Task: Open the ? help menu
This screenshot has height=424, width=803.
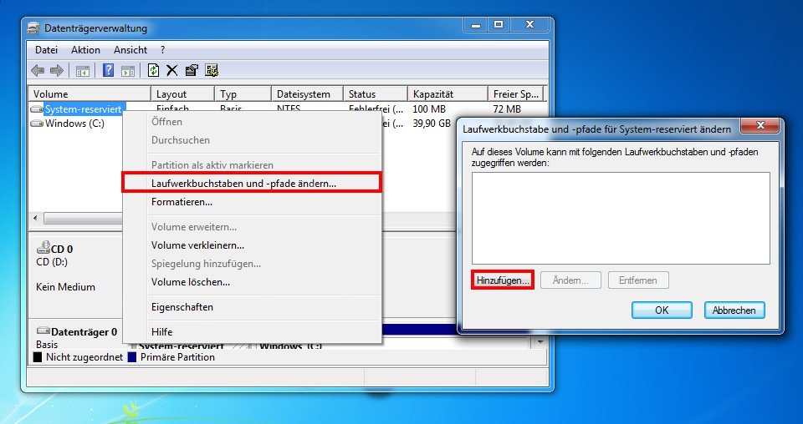Action: [x=163, y=50]
